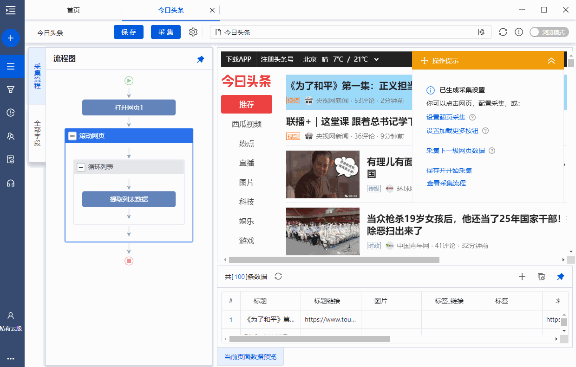Collapse the left sidebar menu icon

click(10, 10)
